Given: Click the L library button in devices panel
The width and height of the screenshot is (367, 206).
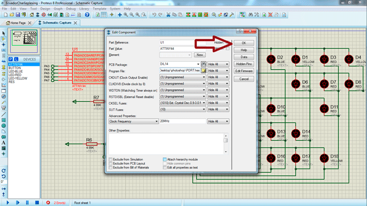Looking at the screenshot, I should coord(16,59).
